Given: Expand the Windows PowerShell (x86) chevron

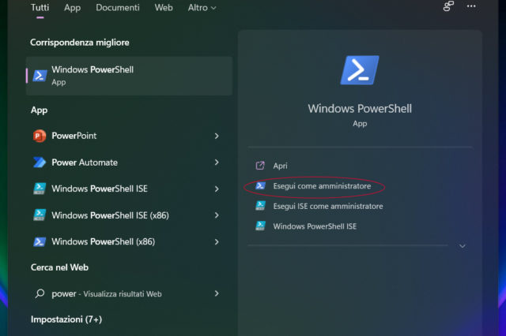Looking at the screenshot, I should [217, 241].
